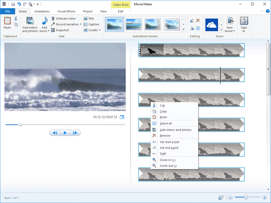Click the Copy icon in Clipboard group

(x=16, y=25)
